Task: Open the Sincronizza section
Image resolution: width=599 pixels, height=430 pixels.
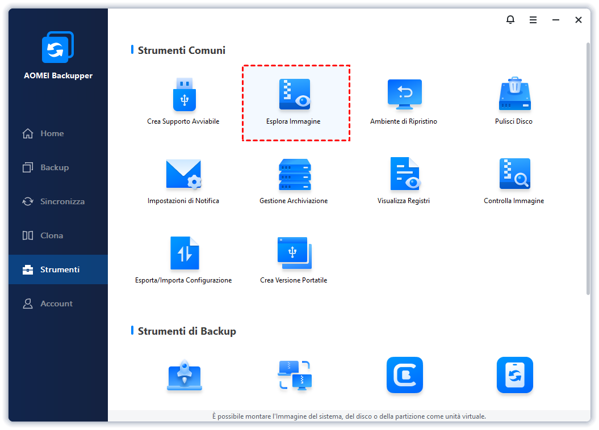Action: coord(62,201)
